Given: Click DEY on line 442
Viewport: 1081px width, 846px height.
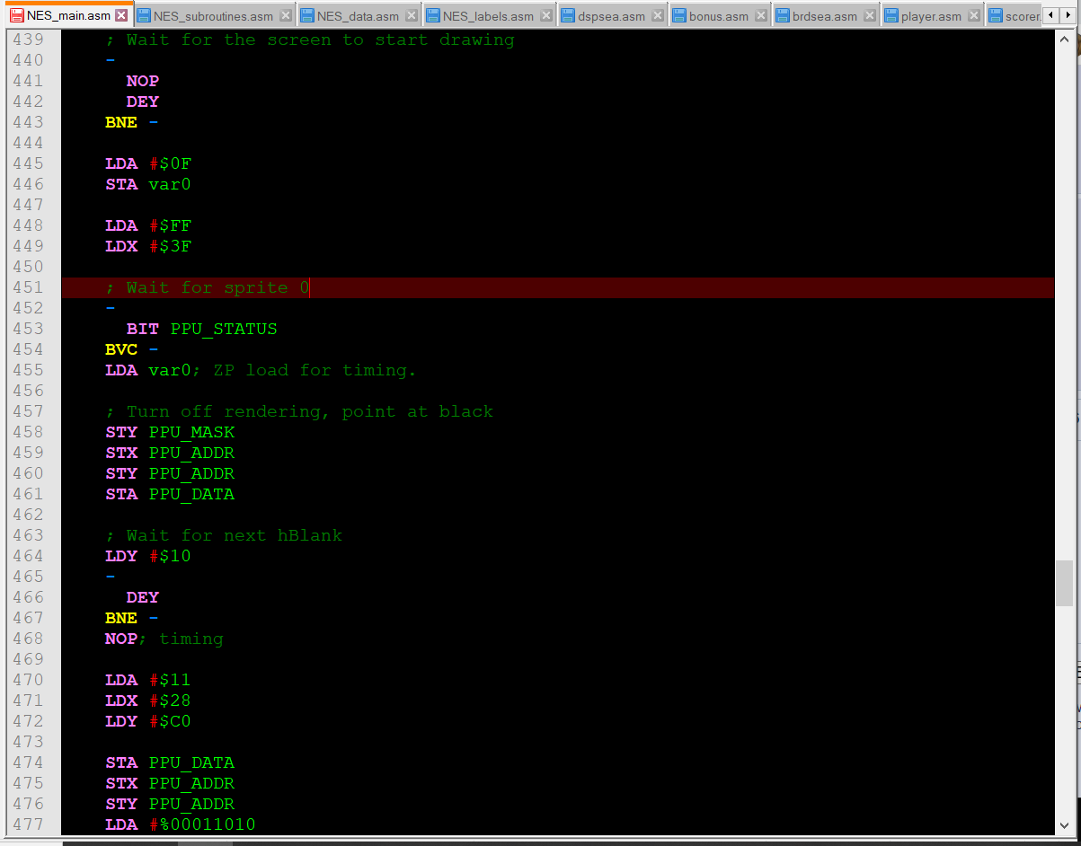Looking at the screenshot, I should tap(143, 101).
